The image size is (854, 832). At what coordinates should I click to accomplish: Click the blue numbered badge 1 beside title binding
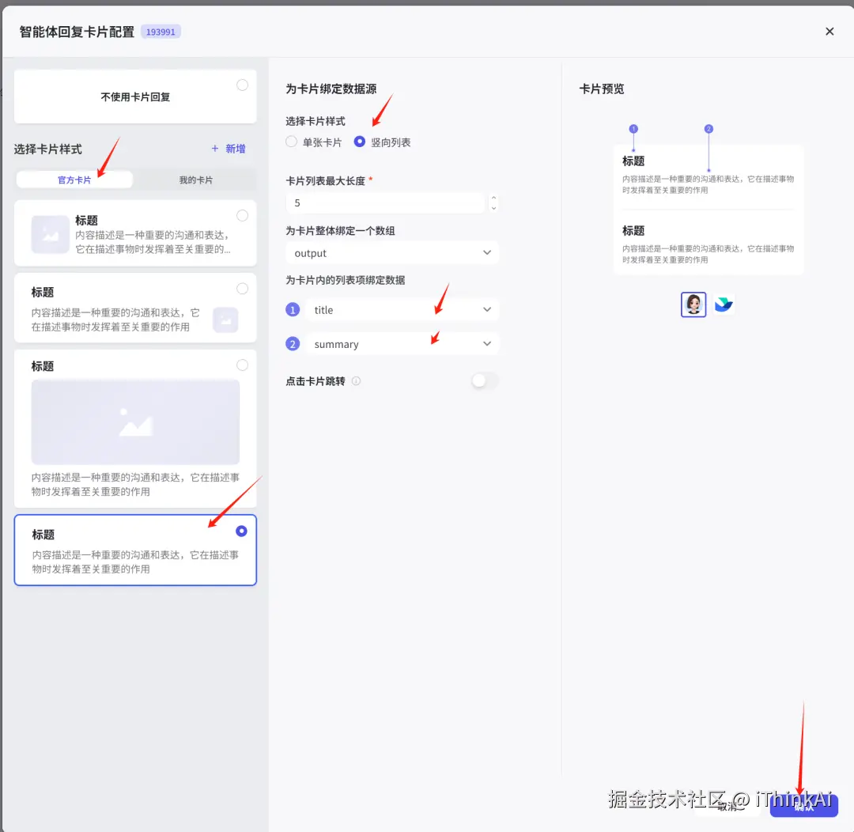pyautogui.click(x=293, y=309)
